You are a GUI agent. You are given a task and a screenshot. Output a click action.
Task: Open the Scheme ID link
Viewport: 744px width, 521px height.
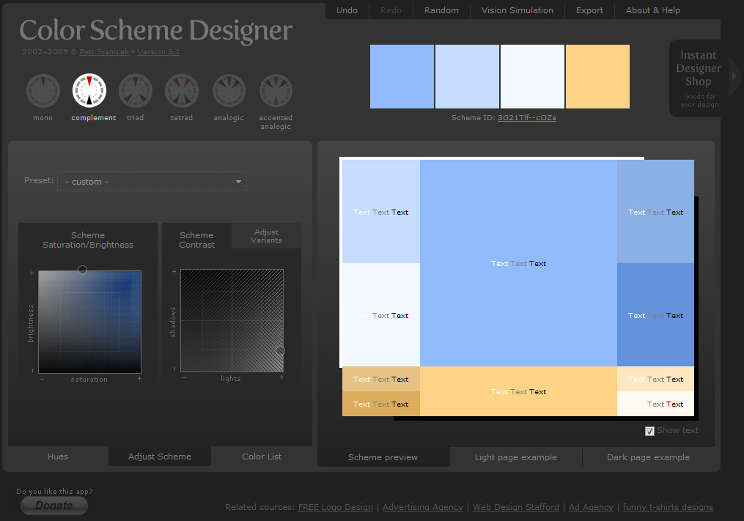526,117
